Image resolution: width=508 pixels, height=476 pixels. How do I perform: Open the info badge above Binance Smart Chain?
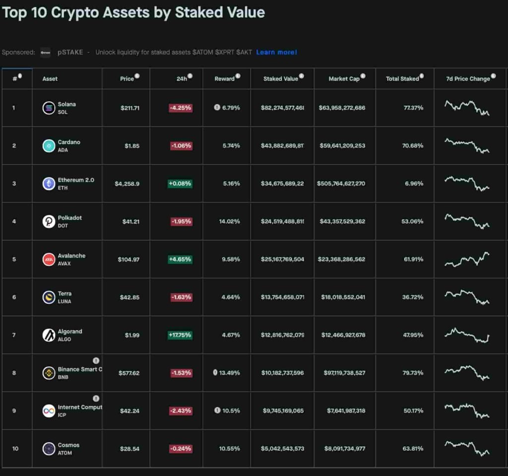97,361
